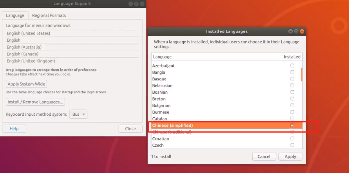This screenshot has width=349, height=173.
Task: Tick the Croatian installed checkbox
Action: coord(292,138)
